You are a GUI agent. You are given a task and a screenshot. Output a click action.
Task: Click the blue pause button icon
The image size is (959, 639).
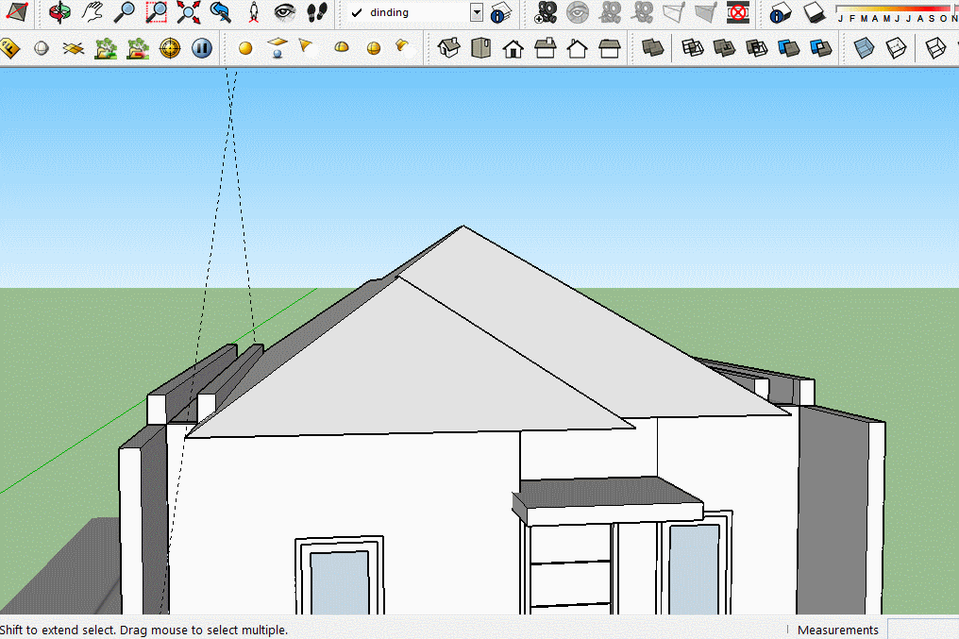point(202,48)
